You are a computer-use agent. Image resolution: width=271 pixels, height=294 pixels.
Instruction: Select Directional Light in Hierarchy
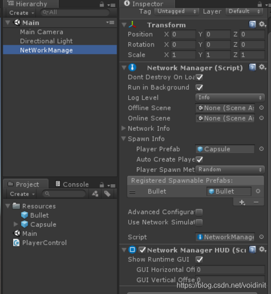[x=46, y=41]
